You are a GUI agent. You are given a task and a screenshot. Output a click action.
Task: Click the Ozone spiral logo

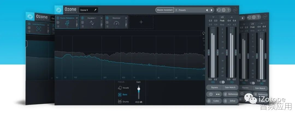tap(59, 10)
